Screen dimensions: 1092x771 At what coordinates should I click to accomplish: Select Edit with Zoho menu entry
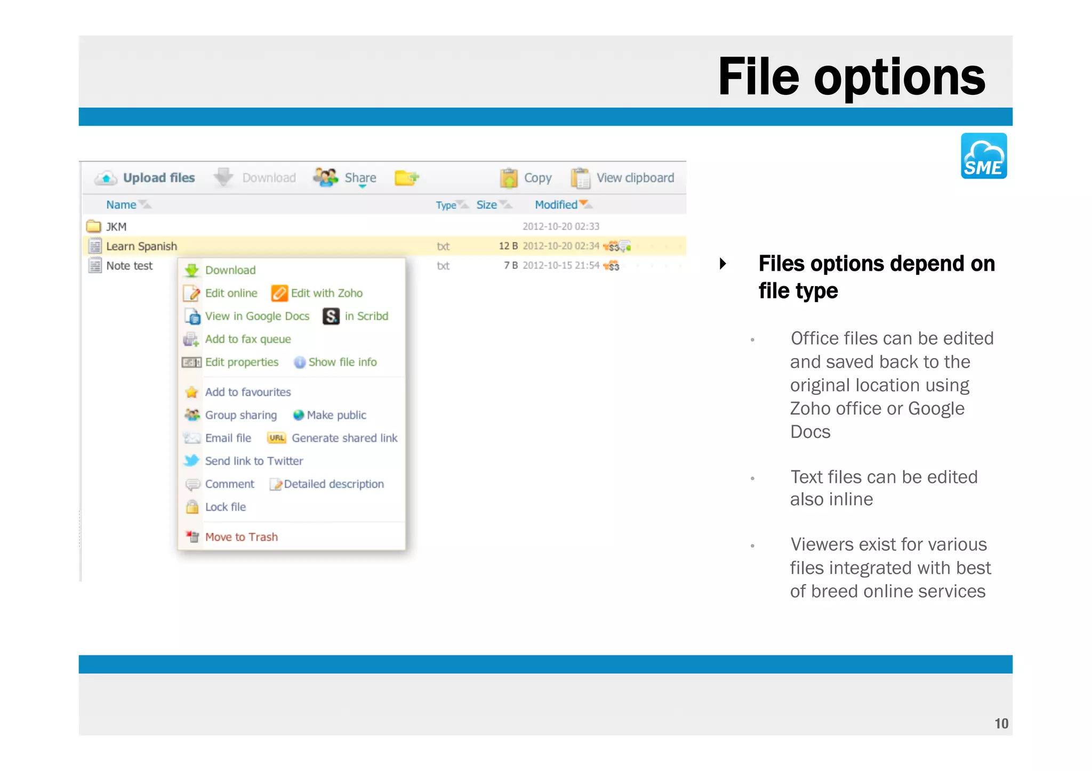click(327, 293)
